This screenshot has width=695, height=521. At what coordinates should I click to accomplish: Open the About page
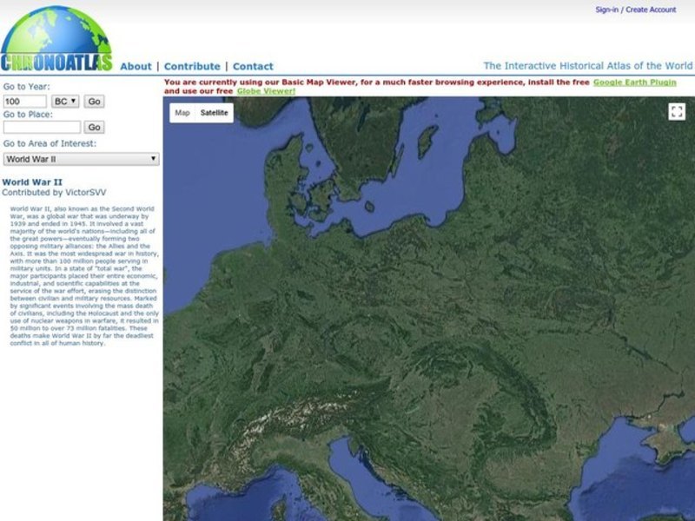click(x=136, y=66)
